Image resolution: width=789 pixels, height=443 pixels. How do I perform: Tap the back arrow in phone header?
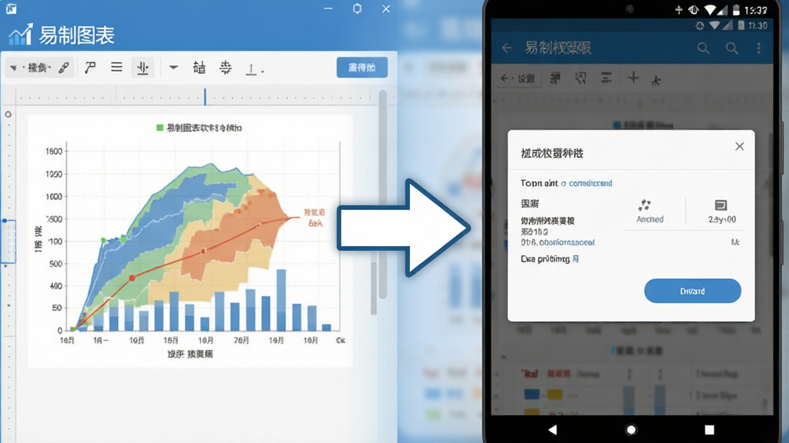pos(507,48)
